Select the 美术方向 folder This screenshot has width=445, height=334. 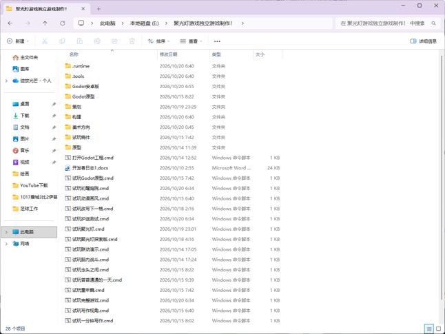pos(174,127)
